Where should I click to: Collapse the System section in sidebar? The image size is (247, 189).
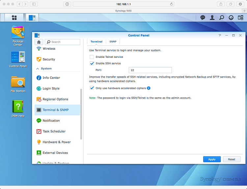coord(37,69)
